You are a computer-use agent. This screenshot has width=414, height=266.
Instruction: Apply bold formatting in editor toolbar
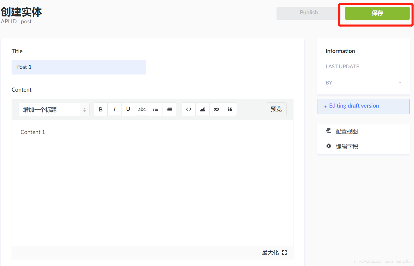click(101, 109)
